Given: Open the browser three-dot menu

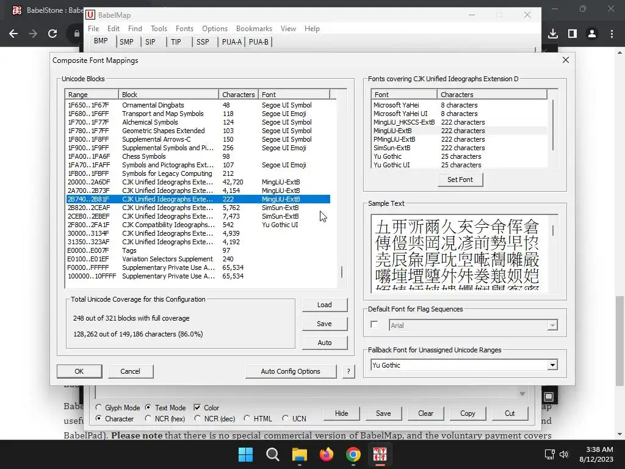Looking at the screenshot, I should click(x=612, y=34).
